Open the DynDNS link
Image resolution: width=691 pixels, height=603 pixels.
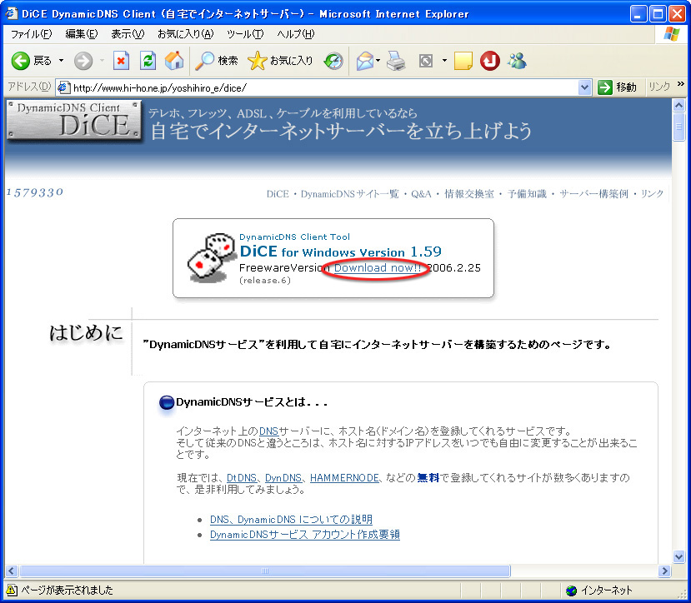click(283, 478)
